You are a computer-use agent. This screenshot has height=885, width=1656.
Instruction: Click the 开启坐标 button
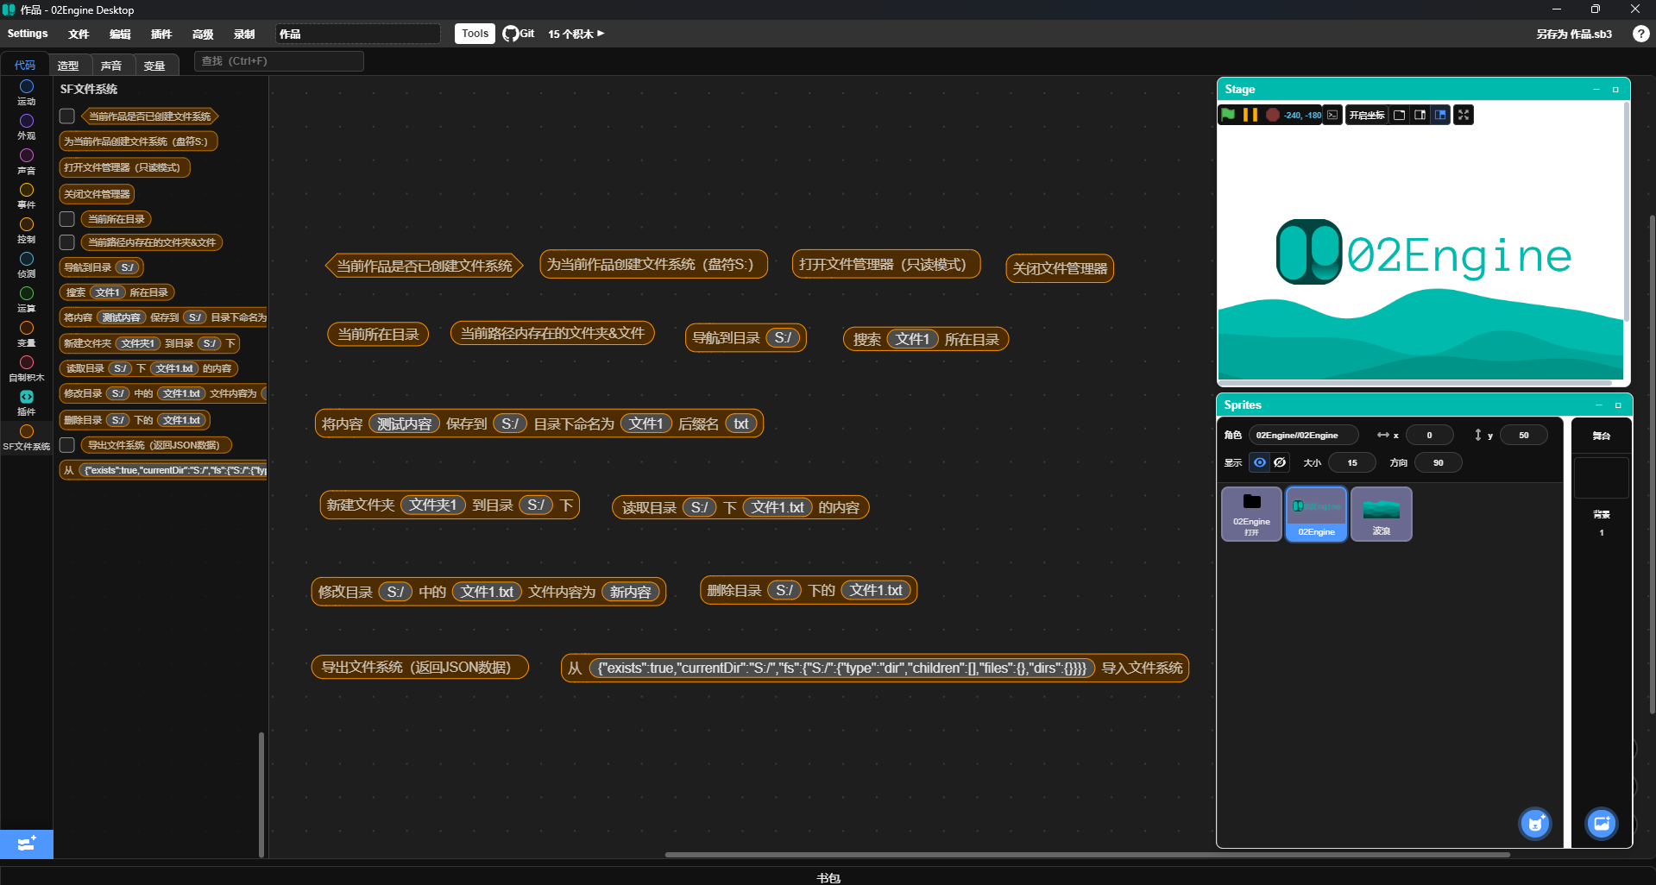(1366, 115)
